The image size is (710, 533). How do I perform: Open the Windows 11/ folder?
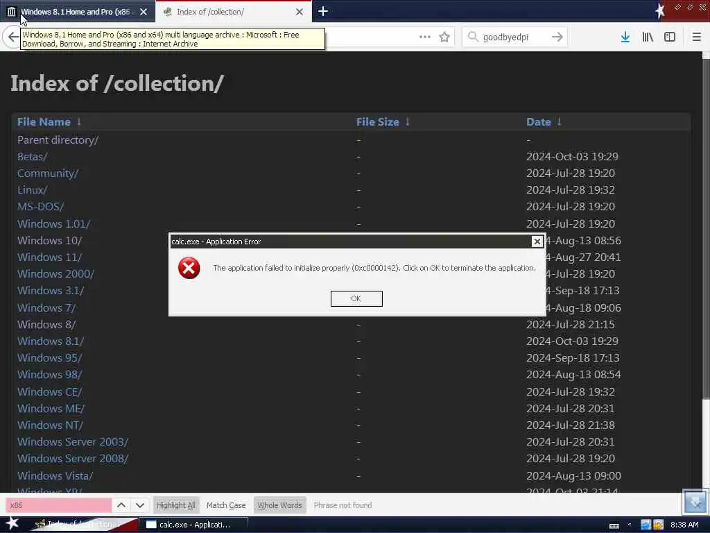tap(49, 257)
